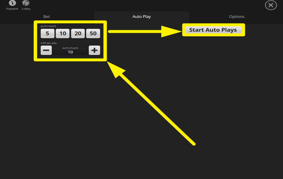Click the Lobby text label
This screenshot has height=179, width=283.
(26, 9)
